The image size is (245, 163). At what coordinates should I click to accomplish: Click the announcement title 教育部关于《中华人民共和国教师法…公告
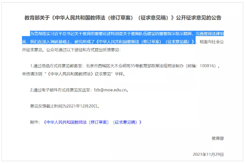(123, 18)
